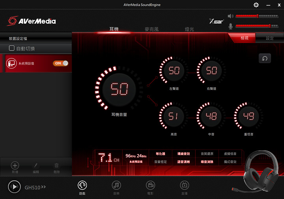Close the SoundEngine window
Screen dimensions: 284x199
(x=279, y=5)
